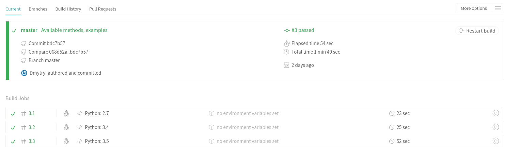Restart job 3.1 using its restart icon
This screenshot has height=148, width=505.
[496, 113]
